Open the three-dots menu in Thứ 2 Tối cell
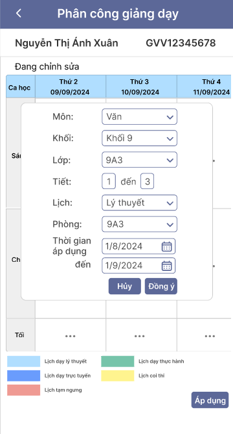The width and height of the screenshot is (233, 434). (71, 336)
